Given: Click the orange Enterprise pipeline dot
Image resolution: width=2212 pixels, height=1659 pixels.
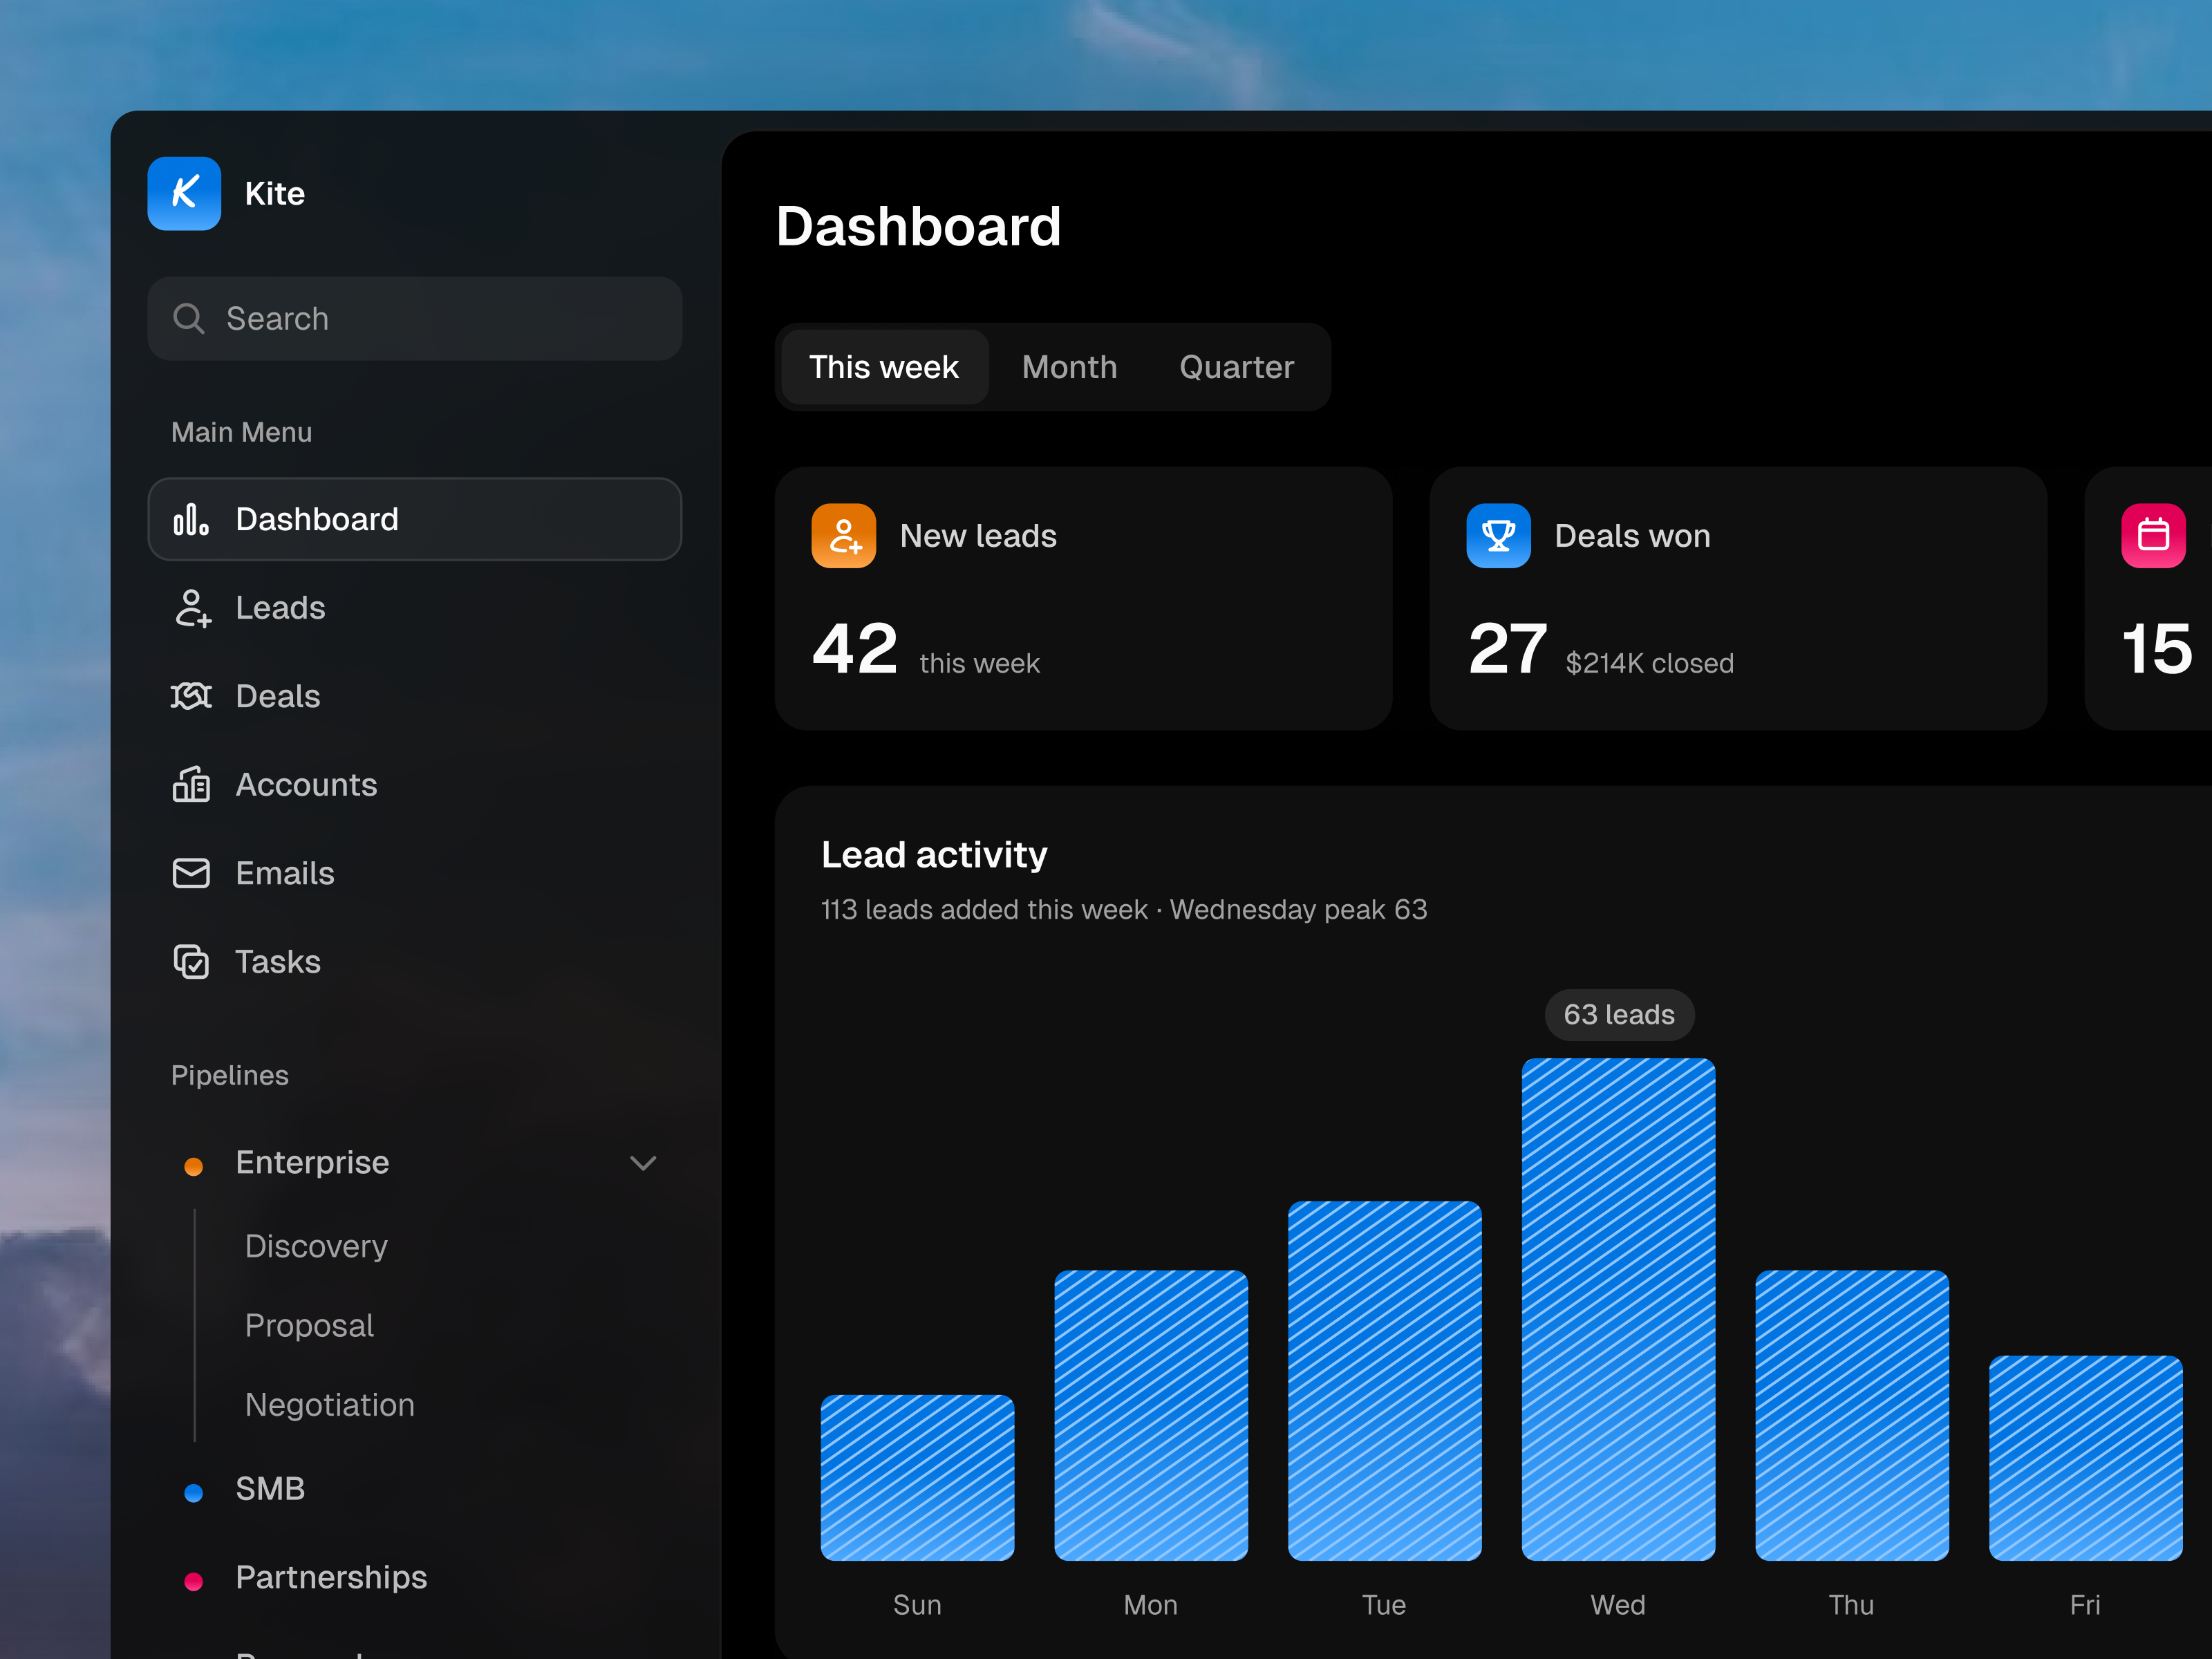Looking at the screenshot, I should coord(194,1166).
